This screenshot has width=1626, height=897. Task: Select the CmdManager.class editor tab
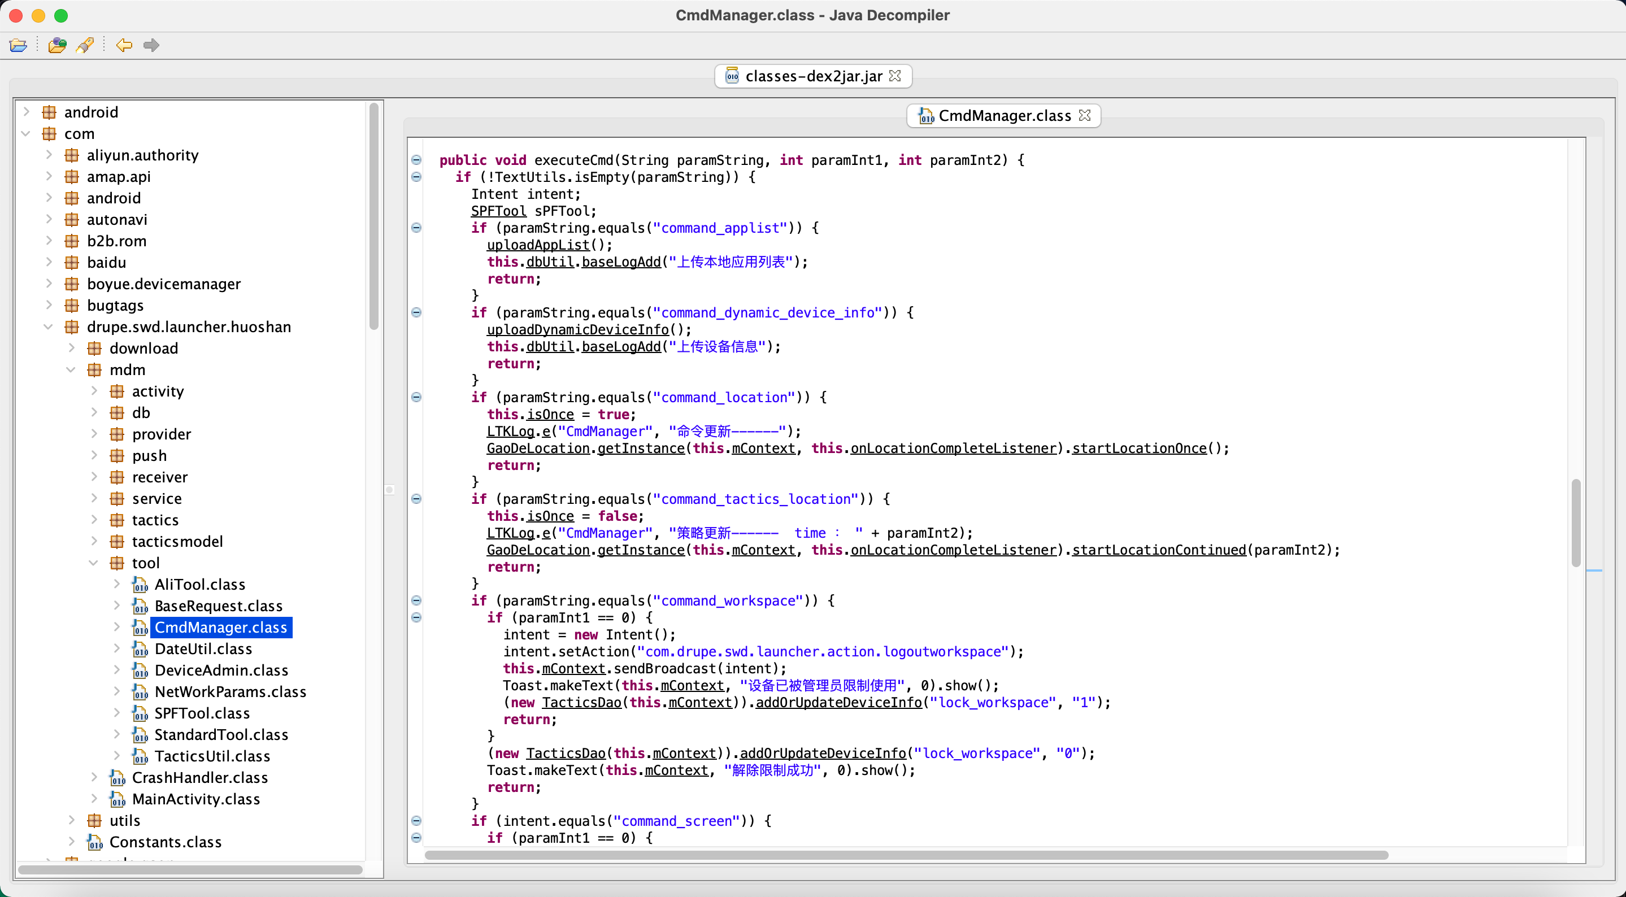(1003, 116)
